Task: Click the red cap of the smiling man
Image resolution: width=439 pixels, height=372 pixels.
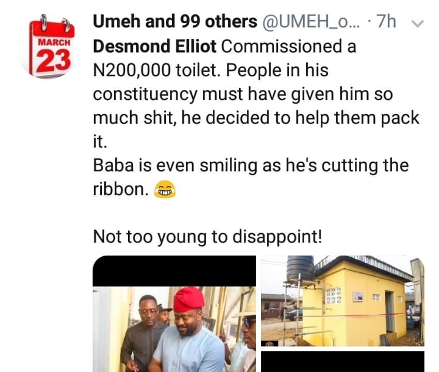Action: click(x=188, y=299)
